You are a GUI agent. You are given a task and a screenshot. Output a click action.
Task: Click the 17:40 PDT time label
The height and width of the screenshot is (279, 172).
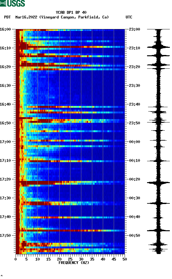point(5,217)
